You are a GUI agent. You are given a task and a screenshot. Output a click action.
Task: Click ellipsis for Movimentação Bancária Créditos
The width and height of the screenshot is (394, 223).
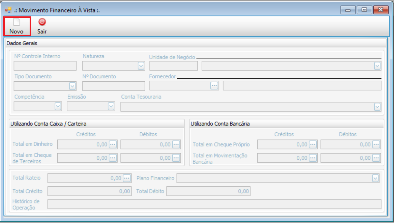(313, 158)
